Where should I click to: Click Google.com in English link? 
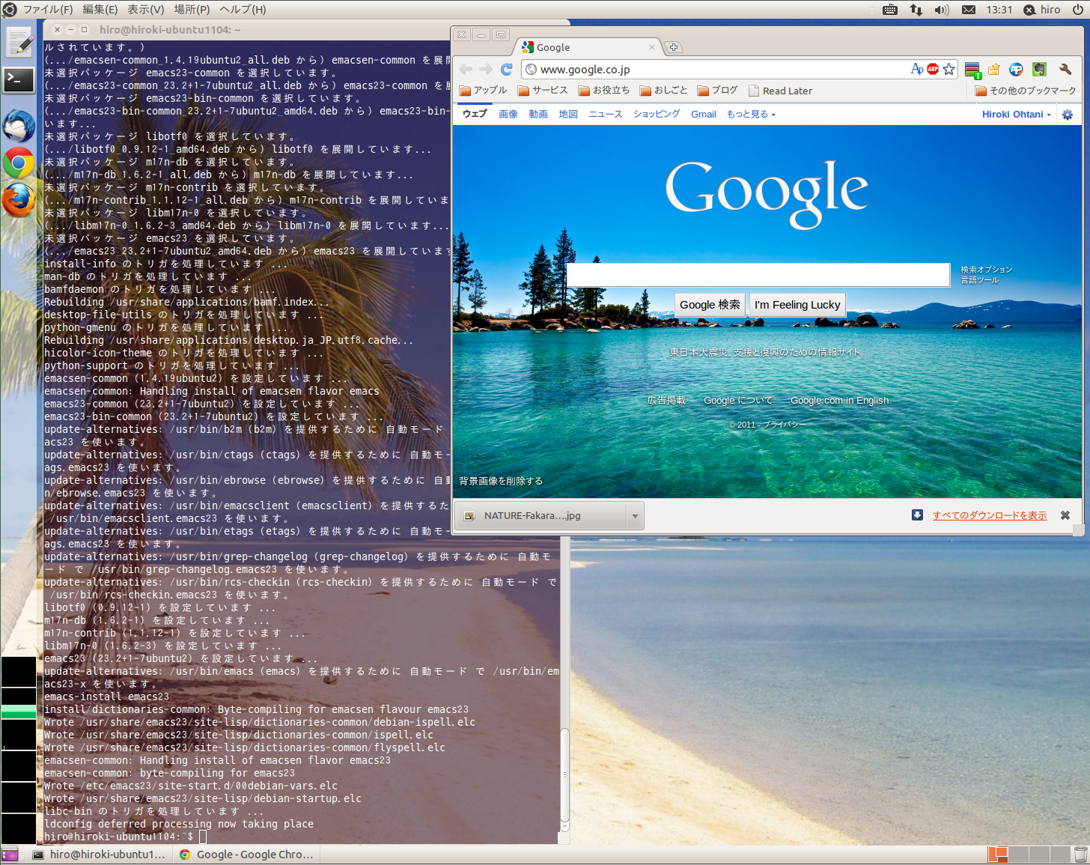(840, 401)
